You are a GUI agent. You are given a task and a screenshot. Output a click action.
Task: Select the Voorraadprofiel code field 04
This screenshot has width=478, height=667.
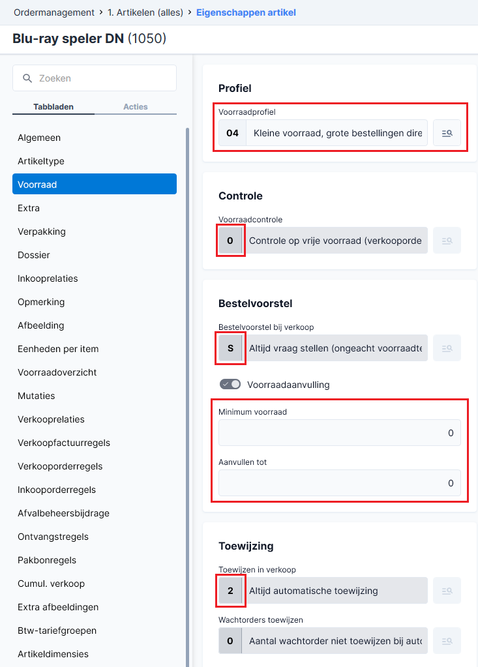point(232,133)
